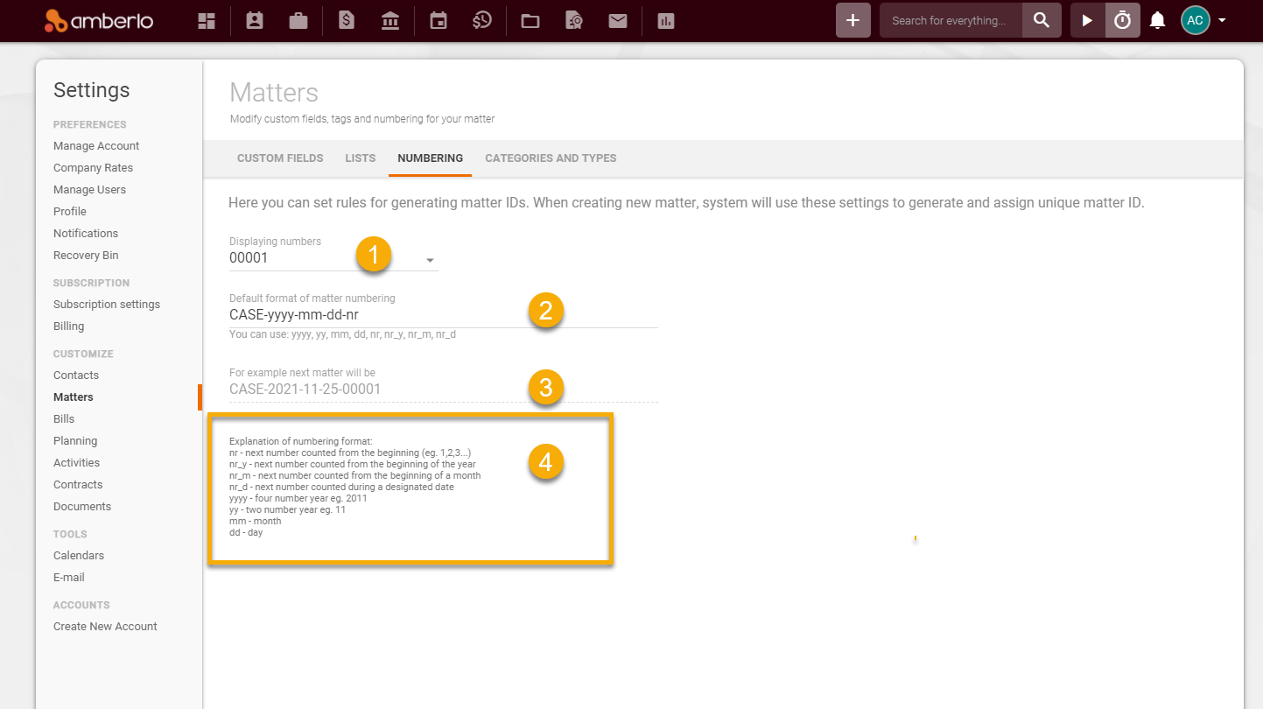
Task: Open the Reports bar-chart icon
Action: [x=665, y=20]
